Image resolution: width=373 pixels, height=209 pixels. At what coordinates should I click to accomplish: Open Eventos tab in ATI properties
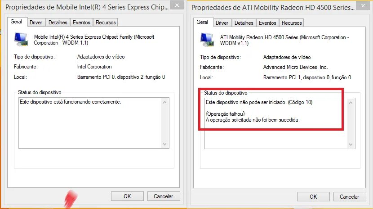pos(267,23)
